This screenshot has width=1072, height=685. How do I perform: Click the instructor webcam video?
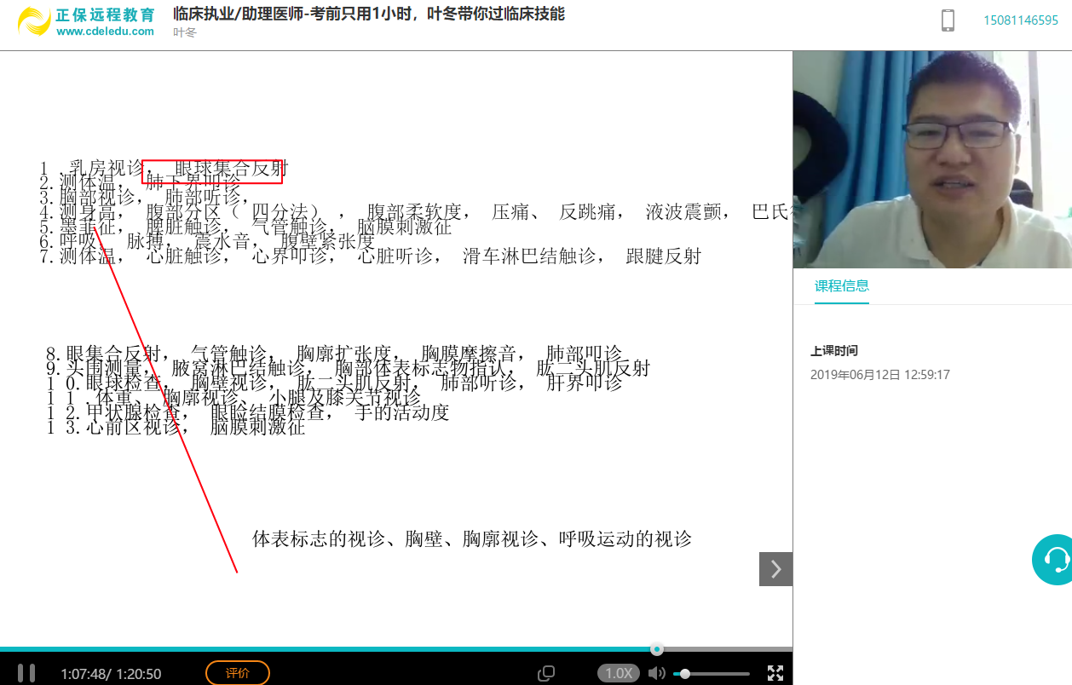tap(932, 159)
